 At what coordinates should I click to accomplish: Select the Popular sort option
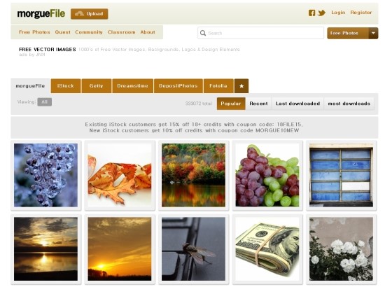(x=231, y=104)
